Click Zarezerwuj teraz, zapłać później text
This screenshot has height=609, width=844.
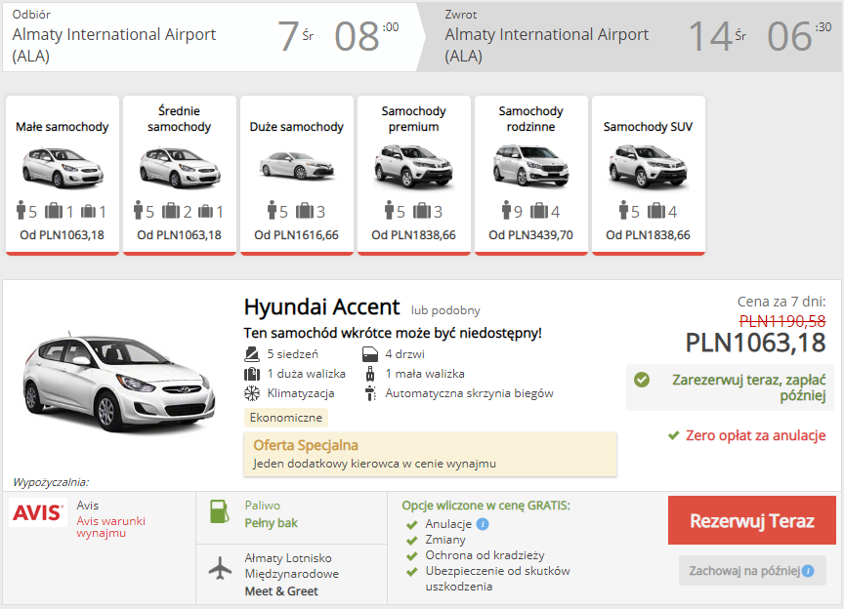click(x=748, y=387)
